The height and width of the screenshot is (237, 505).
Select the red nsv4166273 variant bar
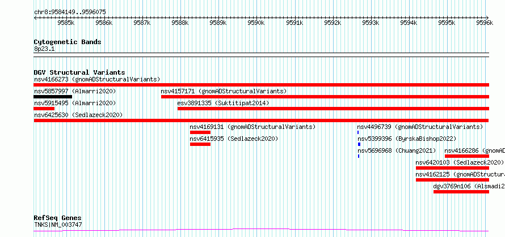261,85
